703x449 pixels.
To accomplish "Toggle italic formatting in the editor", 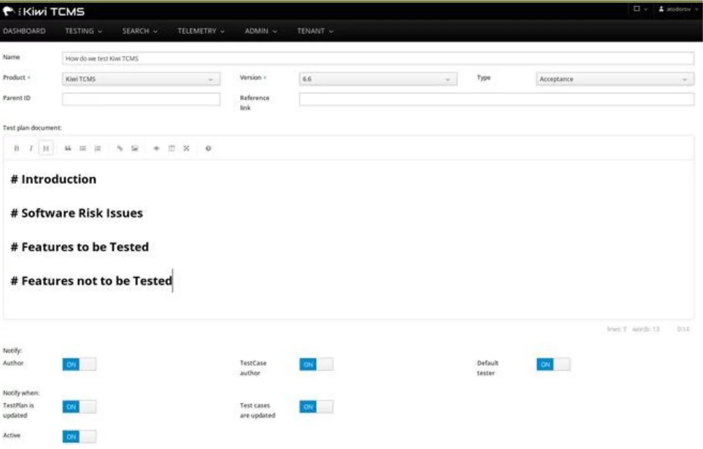I will point(30,148).
